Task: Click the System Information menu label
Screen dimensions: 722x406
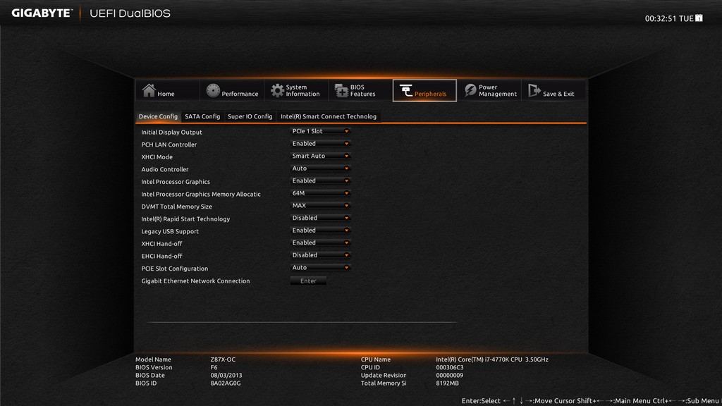Action: (x=302, y=91)
